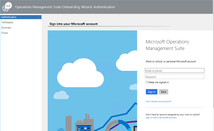The height and width of the screenshot is (131, 214).
Task: Focus the Email or phone field
Action: point(174,70)
